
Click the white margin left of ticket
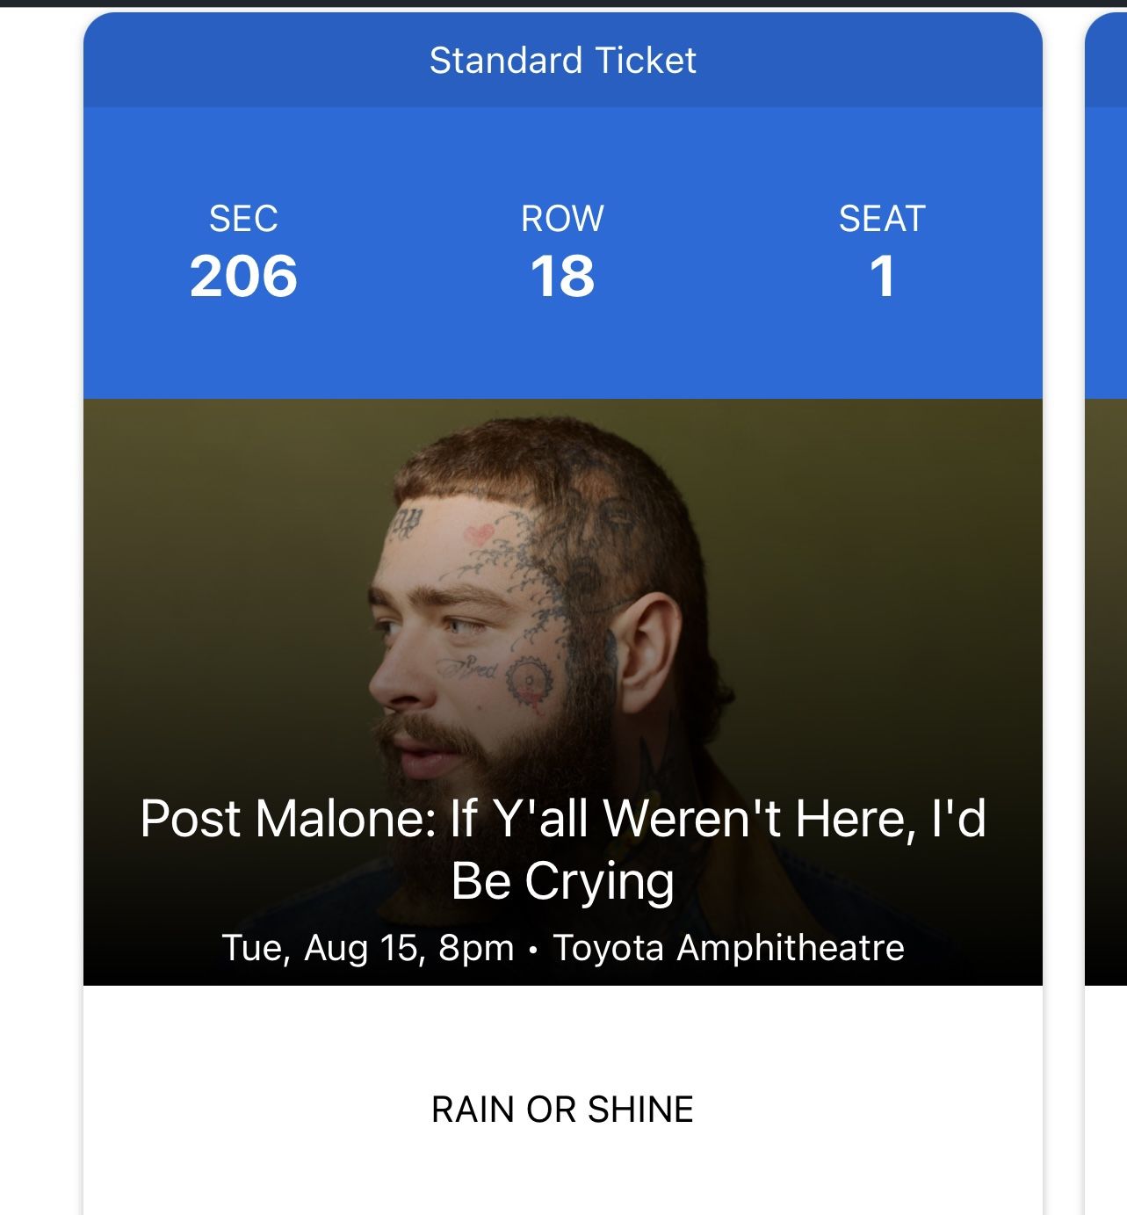coord(40,615)
